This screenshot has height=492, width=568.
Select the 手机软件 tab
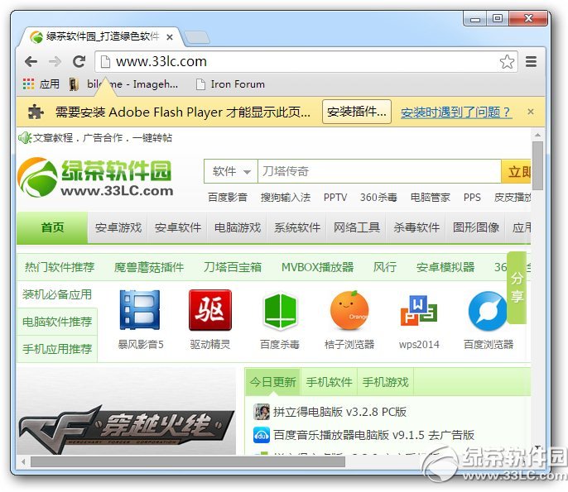[329, 382]
